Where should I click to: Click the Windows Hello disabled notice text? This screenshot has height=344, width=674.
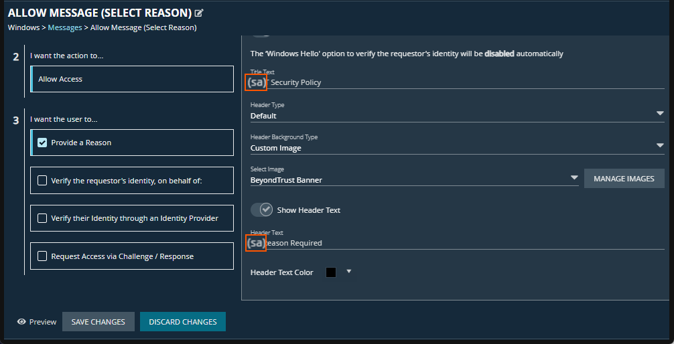click(407, 54)
